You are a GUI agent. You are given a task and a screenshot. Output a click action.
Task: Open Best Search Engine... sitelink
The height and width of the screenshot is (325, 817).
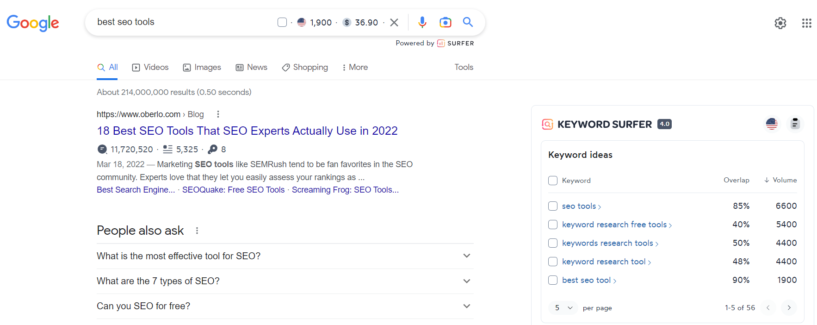[x=136, y=190]
